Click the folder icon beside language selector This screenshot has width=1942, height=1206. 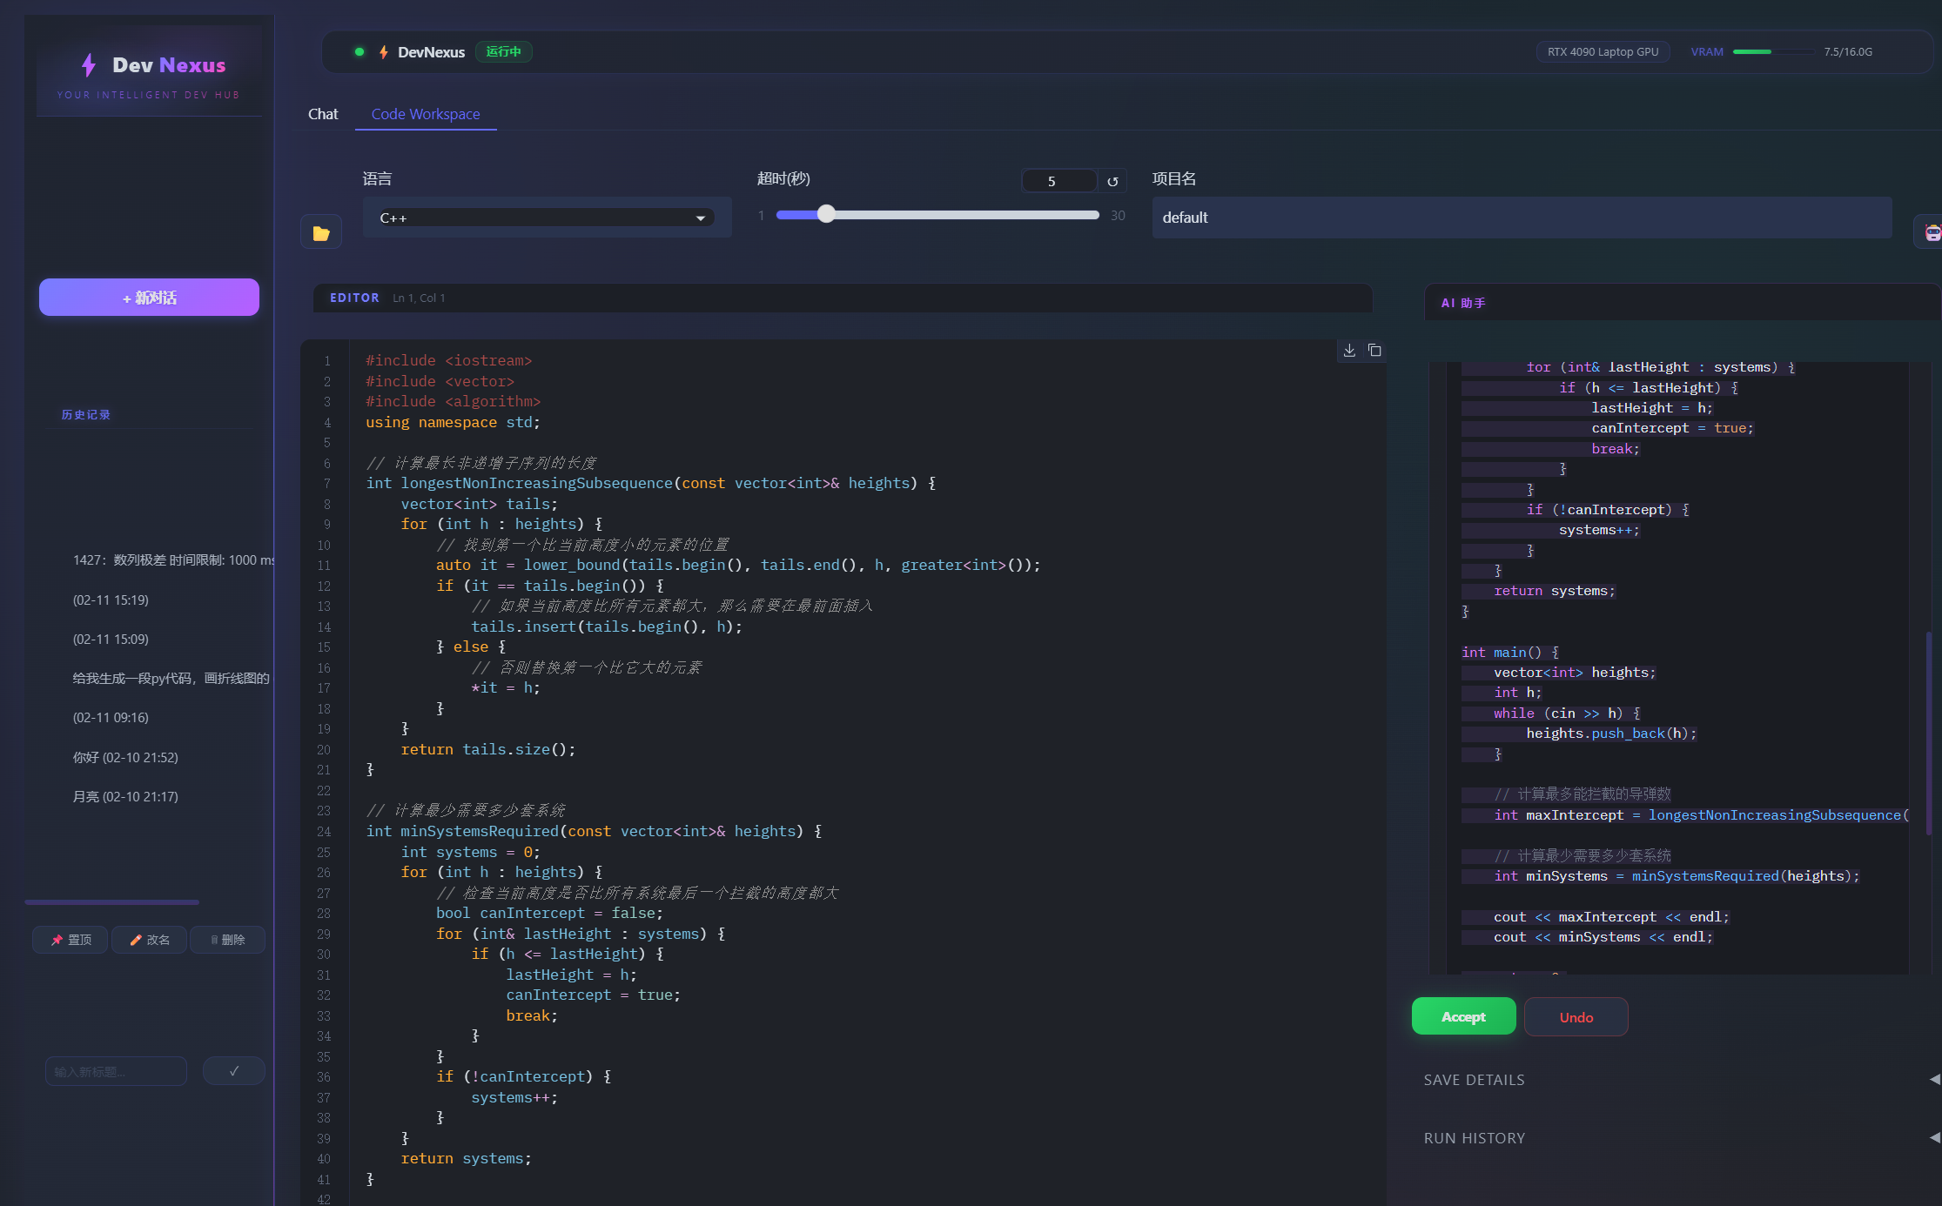pos(321,233)
